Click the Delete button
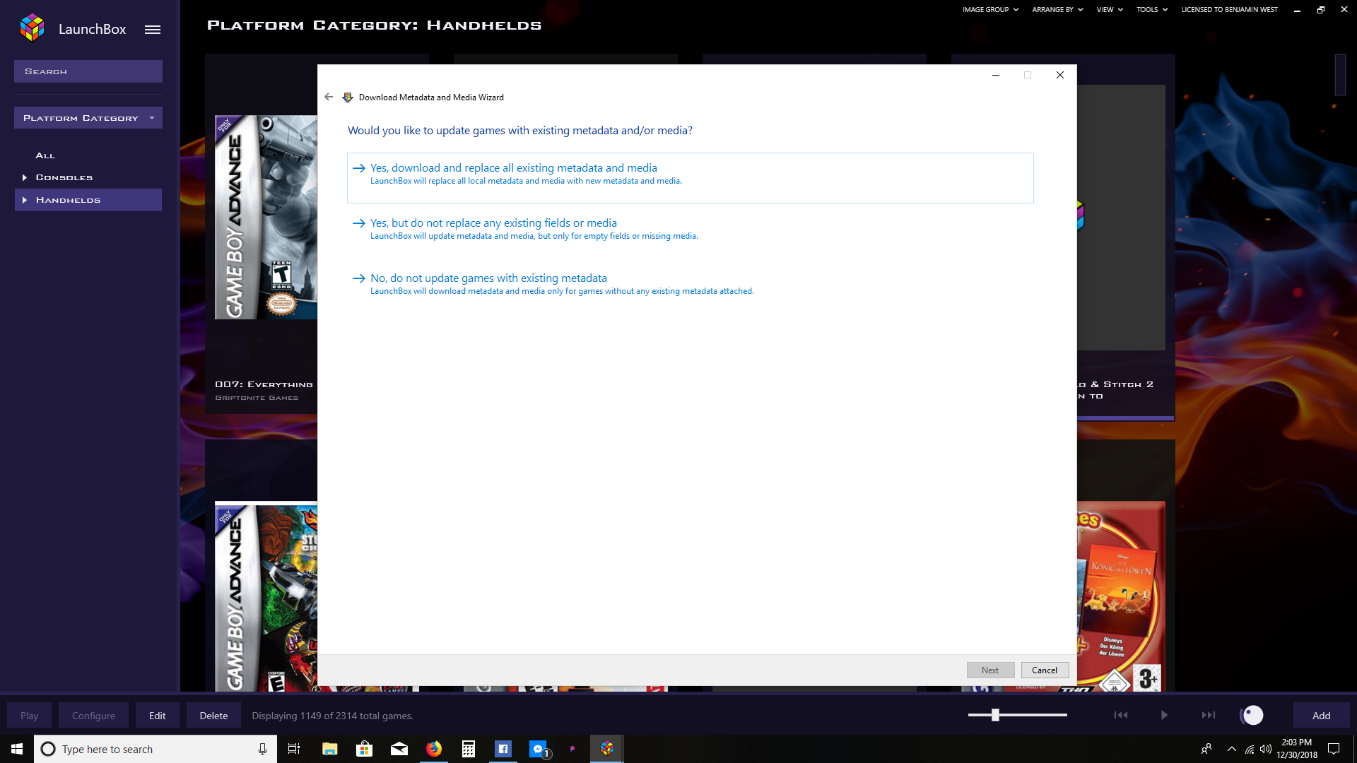This screenshot has width=1357, height=763. pyautogui.click(x=213, y=715)
